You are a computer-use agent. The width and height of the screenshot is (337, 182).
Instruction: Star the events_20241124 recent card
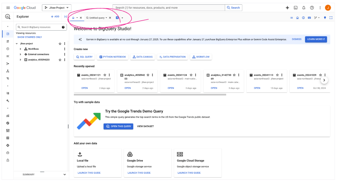[x=191, y=75]
